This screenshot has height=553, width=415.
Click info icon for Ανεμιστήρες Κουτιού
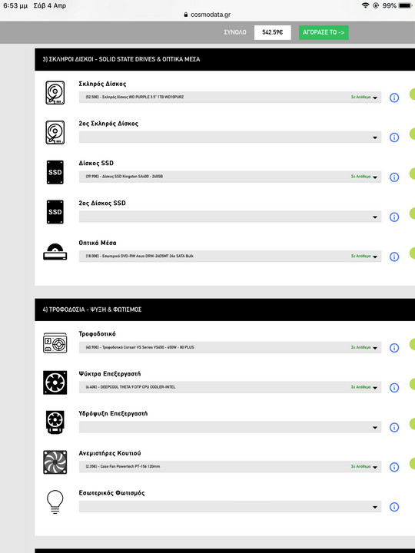394,467
